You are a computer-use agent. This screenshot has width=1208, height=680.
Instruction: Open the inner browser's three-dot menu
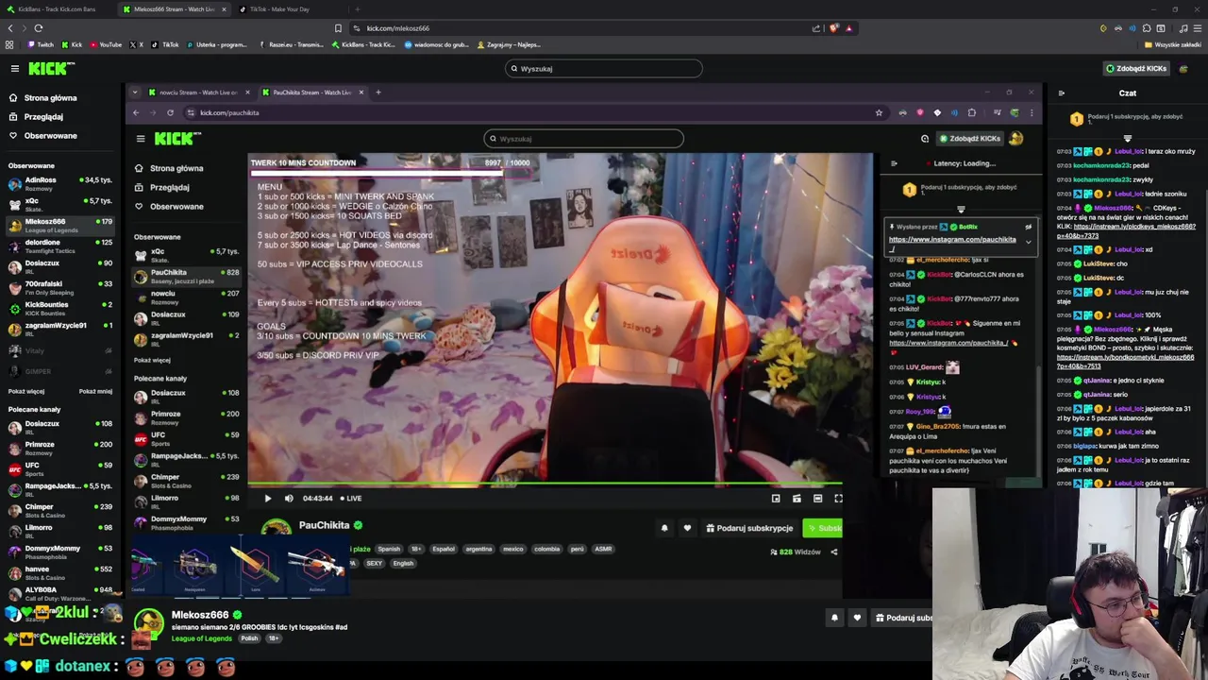[1032, 112]
